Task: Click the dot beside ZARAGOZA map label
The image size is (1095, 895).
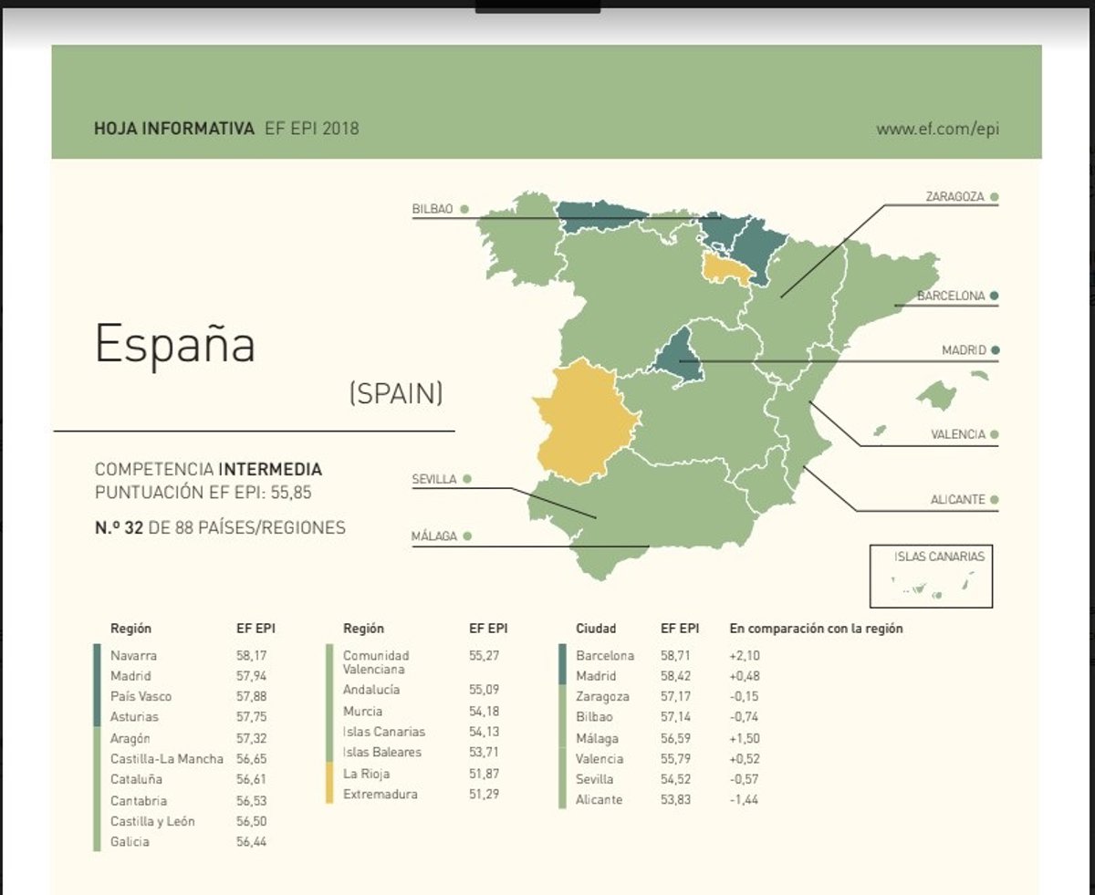Action: tap(994, 196)
